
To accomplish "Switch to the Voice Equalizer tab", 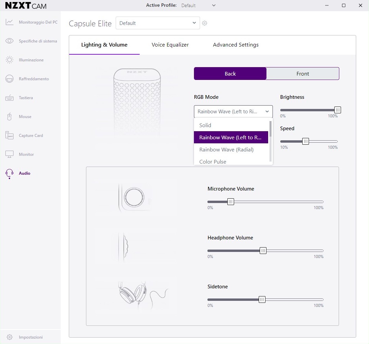I will (x=170, y=45).
